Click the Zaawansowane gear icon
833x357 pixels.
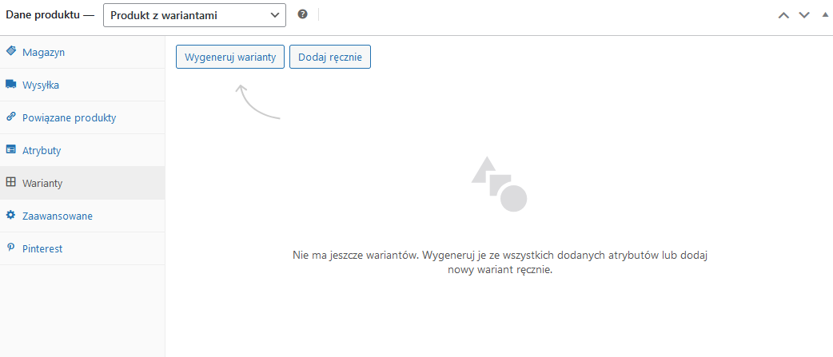[x=10, y=215]
